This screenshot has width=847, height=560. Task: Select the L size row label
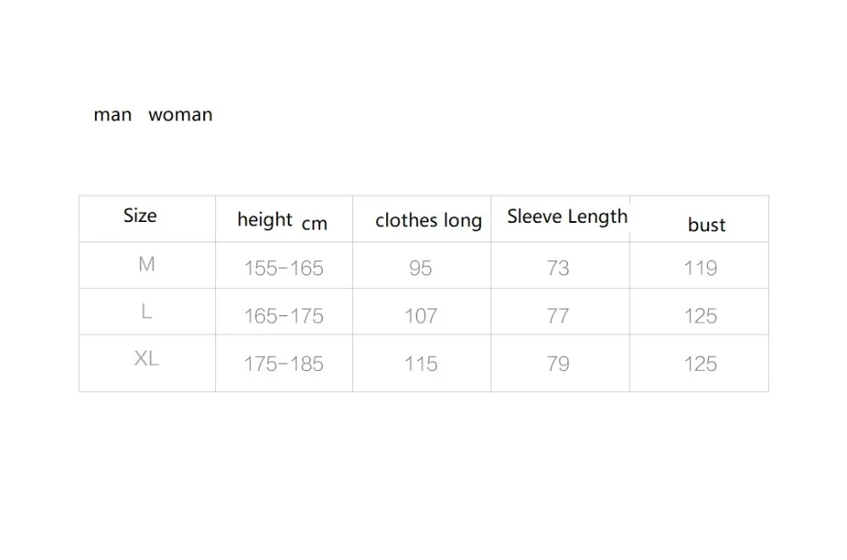(x=147, y=312)
